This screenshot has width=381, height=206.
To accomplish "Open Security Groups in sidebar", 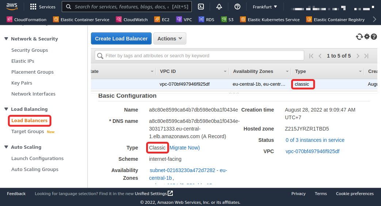I will 30,50.
